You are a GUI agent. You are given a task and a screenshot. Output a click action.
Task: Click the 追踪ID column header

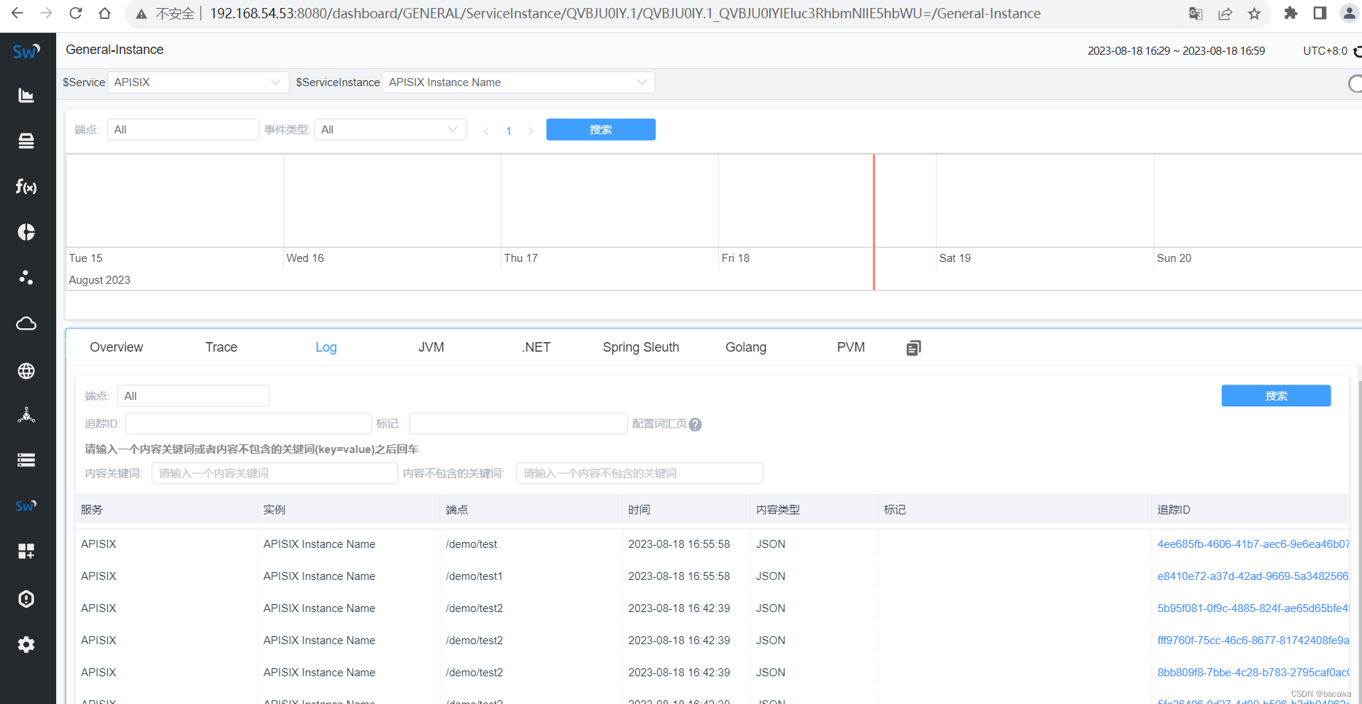click(x=1174, y=510)
